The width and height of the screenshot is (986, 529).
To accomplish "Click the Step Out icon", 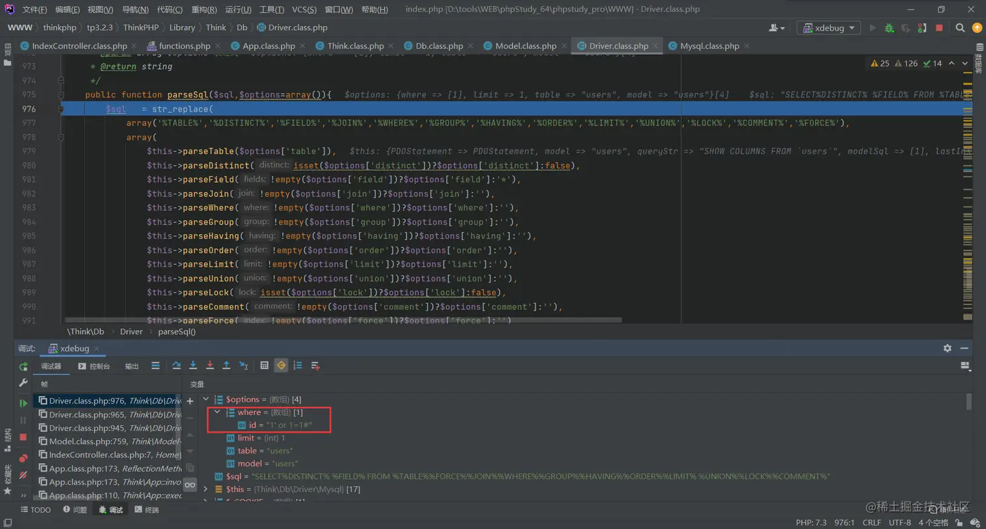I will click(226, 366).
